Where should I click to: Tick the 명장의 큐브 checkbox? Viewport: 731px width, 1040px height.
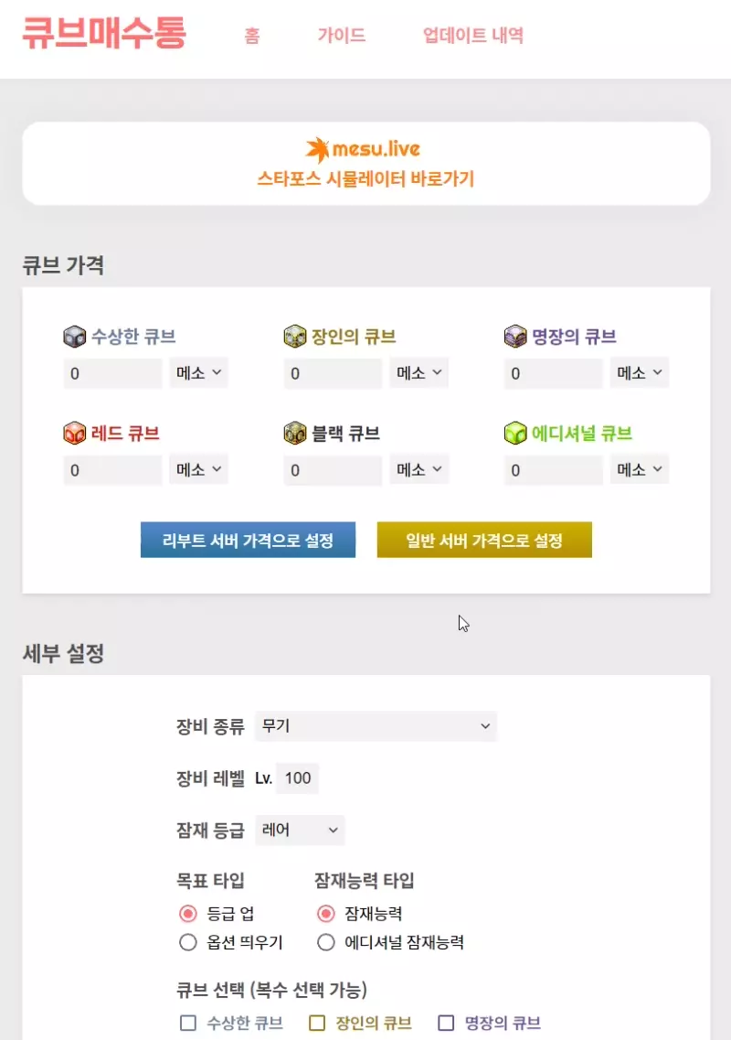click(x=446, y=1024)
